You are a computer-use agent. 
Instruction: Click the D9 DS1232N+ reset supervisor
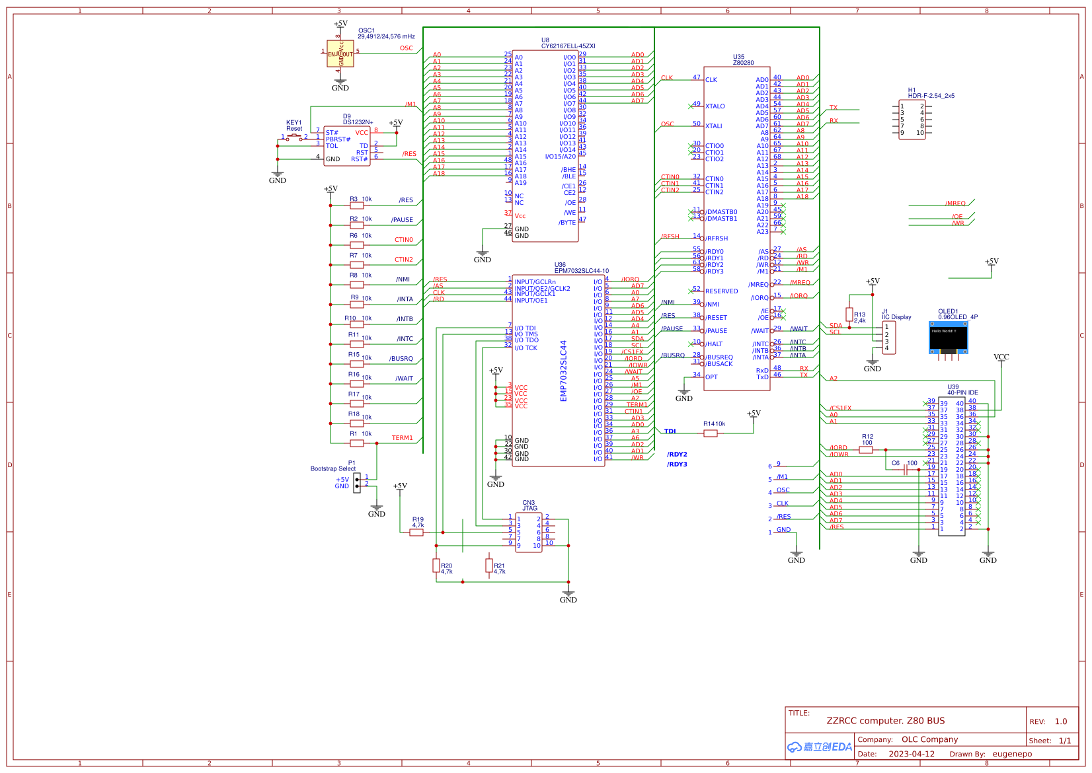[x=346, y=146]
